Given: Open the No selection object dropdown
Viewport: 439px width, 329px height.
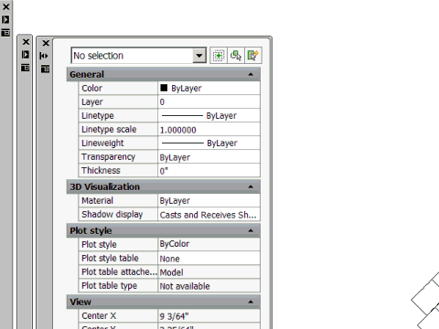Looking at the screenshot, I should (x=199, y=56).
